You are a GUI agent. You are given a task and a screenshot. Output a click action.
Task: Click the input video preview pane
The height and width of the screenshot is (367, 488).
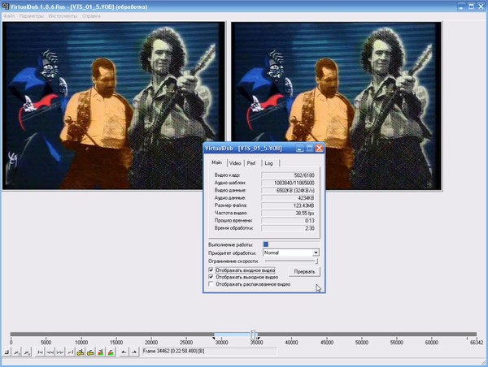coord(114,106)
